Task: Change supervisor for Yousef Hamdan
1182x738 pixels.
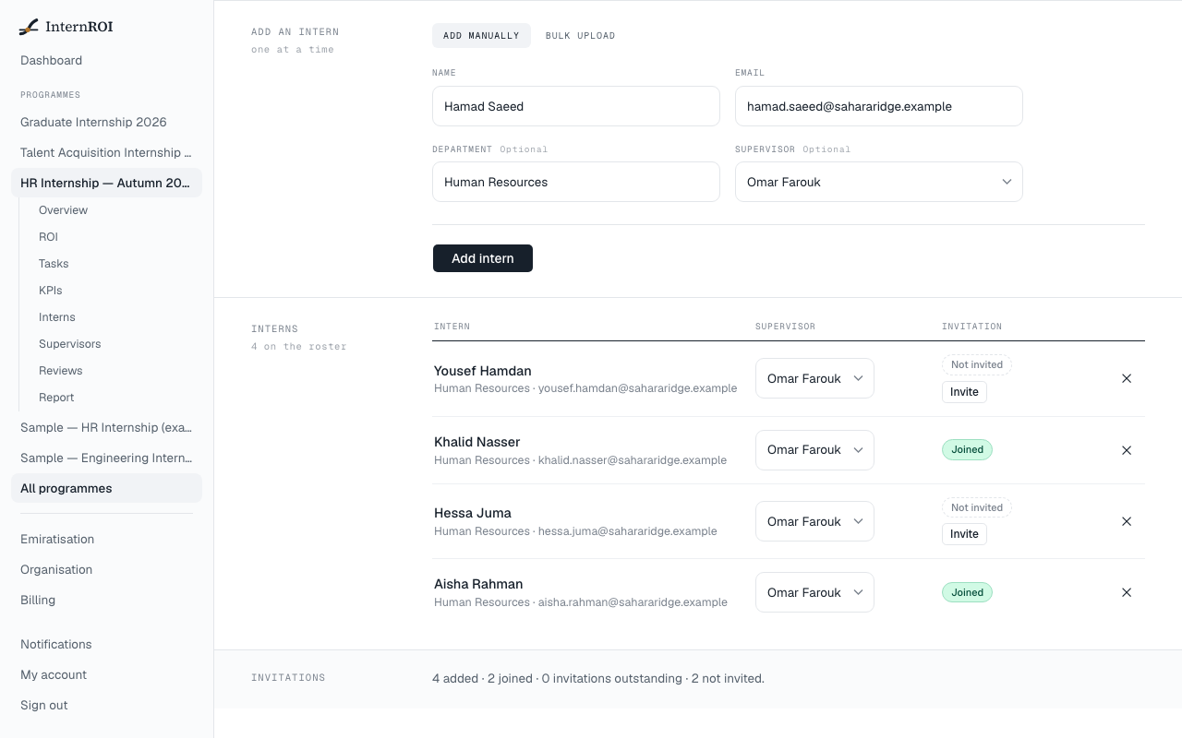Action: tap(814, 378)
